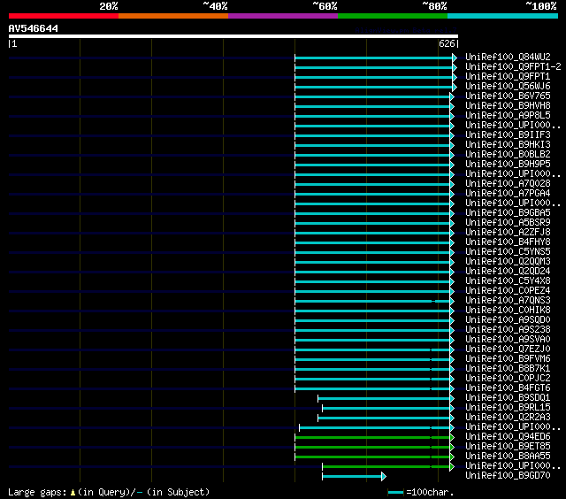Open hit UniRef100_B9HVH8
566x499 pixels.
click(508, 106)
